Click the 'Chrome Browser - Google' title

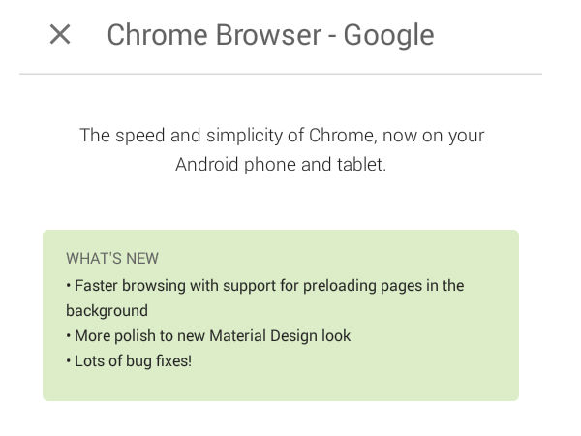(270, 35)
